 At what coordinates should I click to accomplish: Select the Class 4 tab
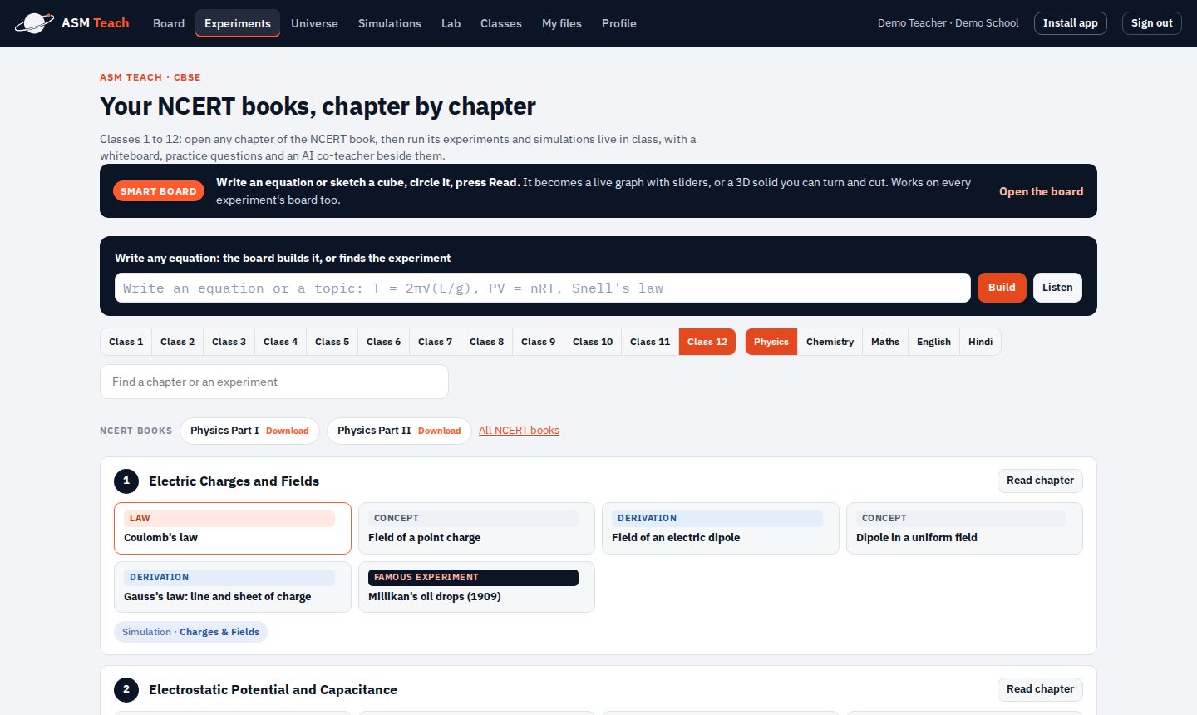pyautogui.click(x=281, y=342)
